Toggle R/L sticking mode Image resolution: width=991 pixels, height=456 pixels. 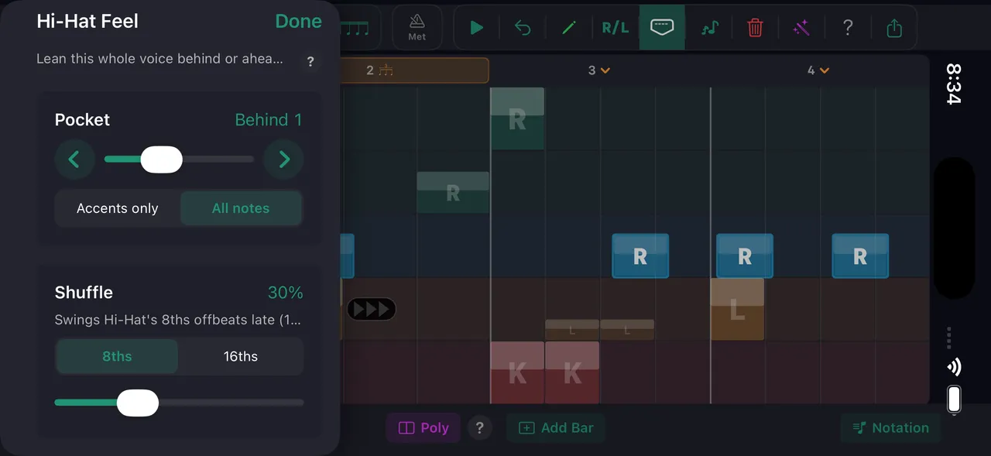(x=616, y=28)
